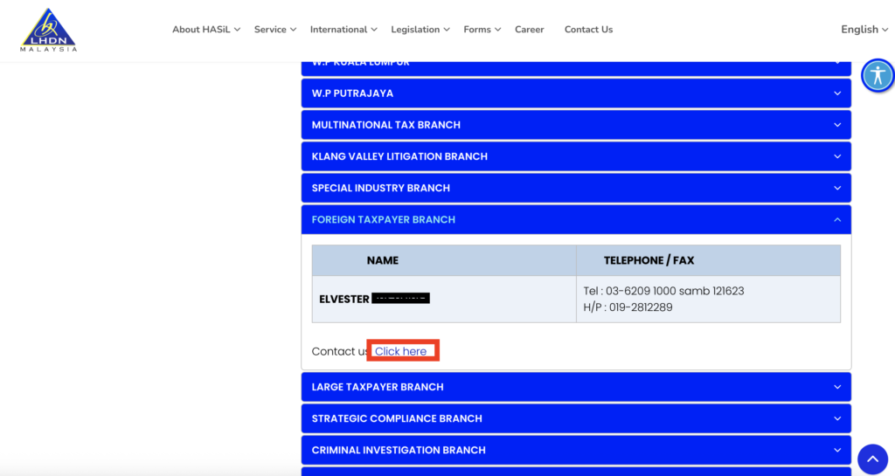
Task: Change language from English dropdown
Action: point(864,30)
